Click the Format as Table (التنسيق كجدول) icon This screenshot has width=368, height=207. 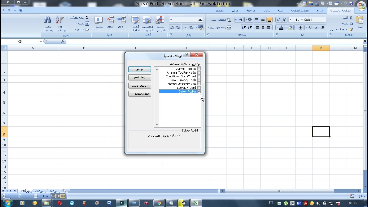click(147, 20)
